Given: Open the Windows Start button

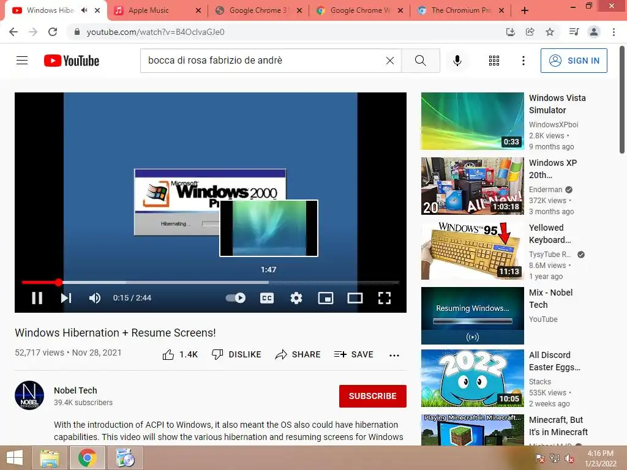Looking at the screenshot, I should [x=15, y=458].
